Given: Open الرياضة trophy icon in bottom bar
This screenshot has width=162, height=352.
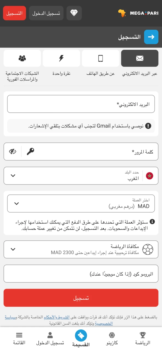Looking at the screenshot, I should click(x=143, y=338).
